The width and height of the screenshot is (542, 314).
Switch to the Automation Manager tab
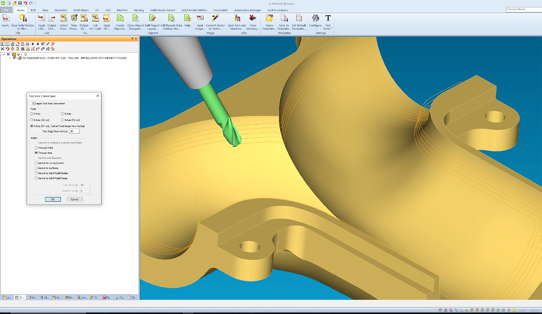pyautogui.click(x=247, y=10)
